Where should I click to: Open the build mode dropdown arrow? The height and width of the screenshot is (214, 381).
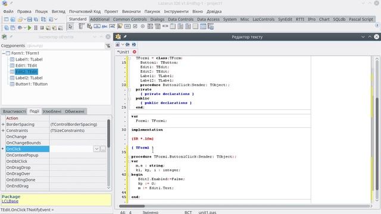click(x=25, y=28)
